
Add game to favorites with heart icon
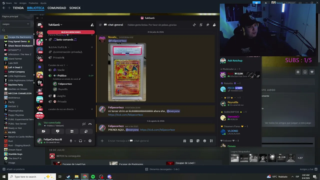click(x=312, y=72)
